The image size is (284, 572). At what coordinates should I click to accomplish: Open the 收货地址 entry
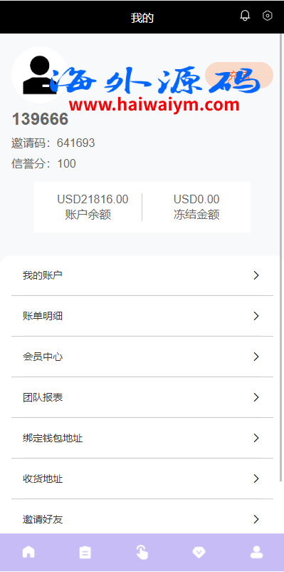[x=142, y=479]
